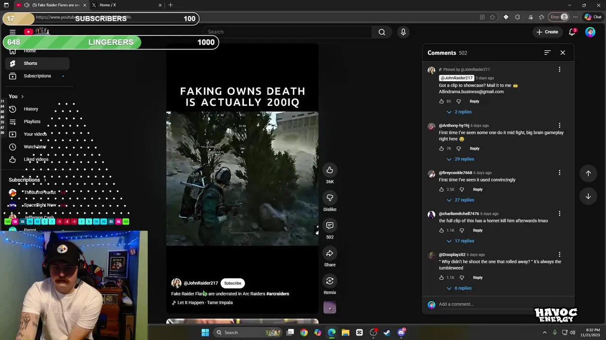This screenshot has height=340, width=606.
Task: Reply to fireycookie7668's comment
Action: coord(478,190)
